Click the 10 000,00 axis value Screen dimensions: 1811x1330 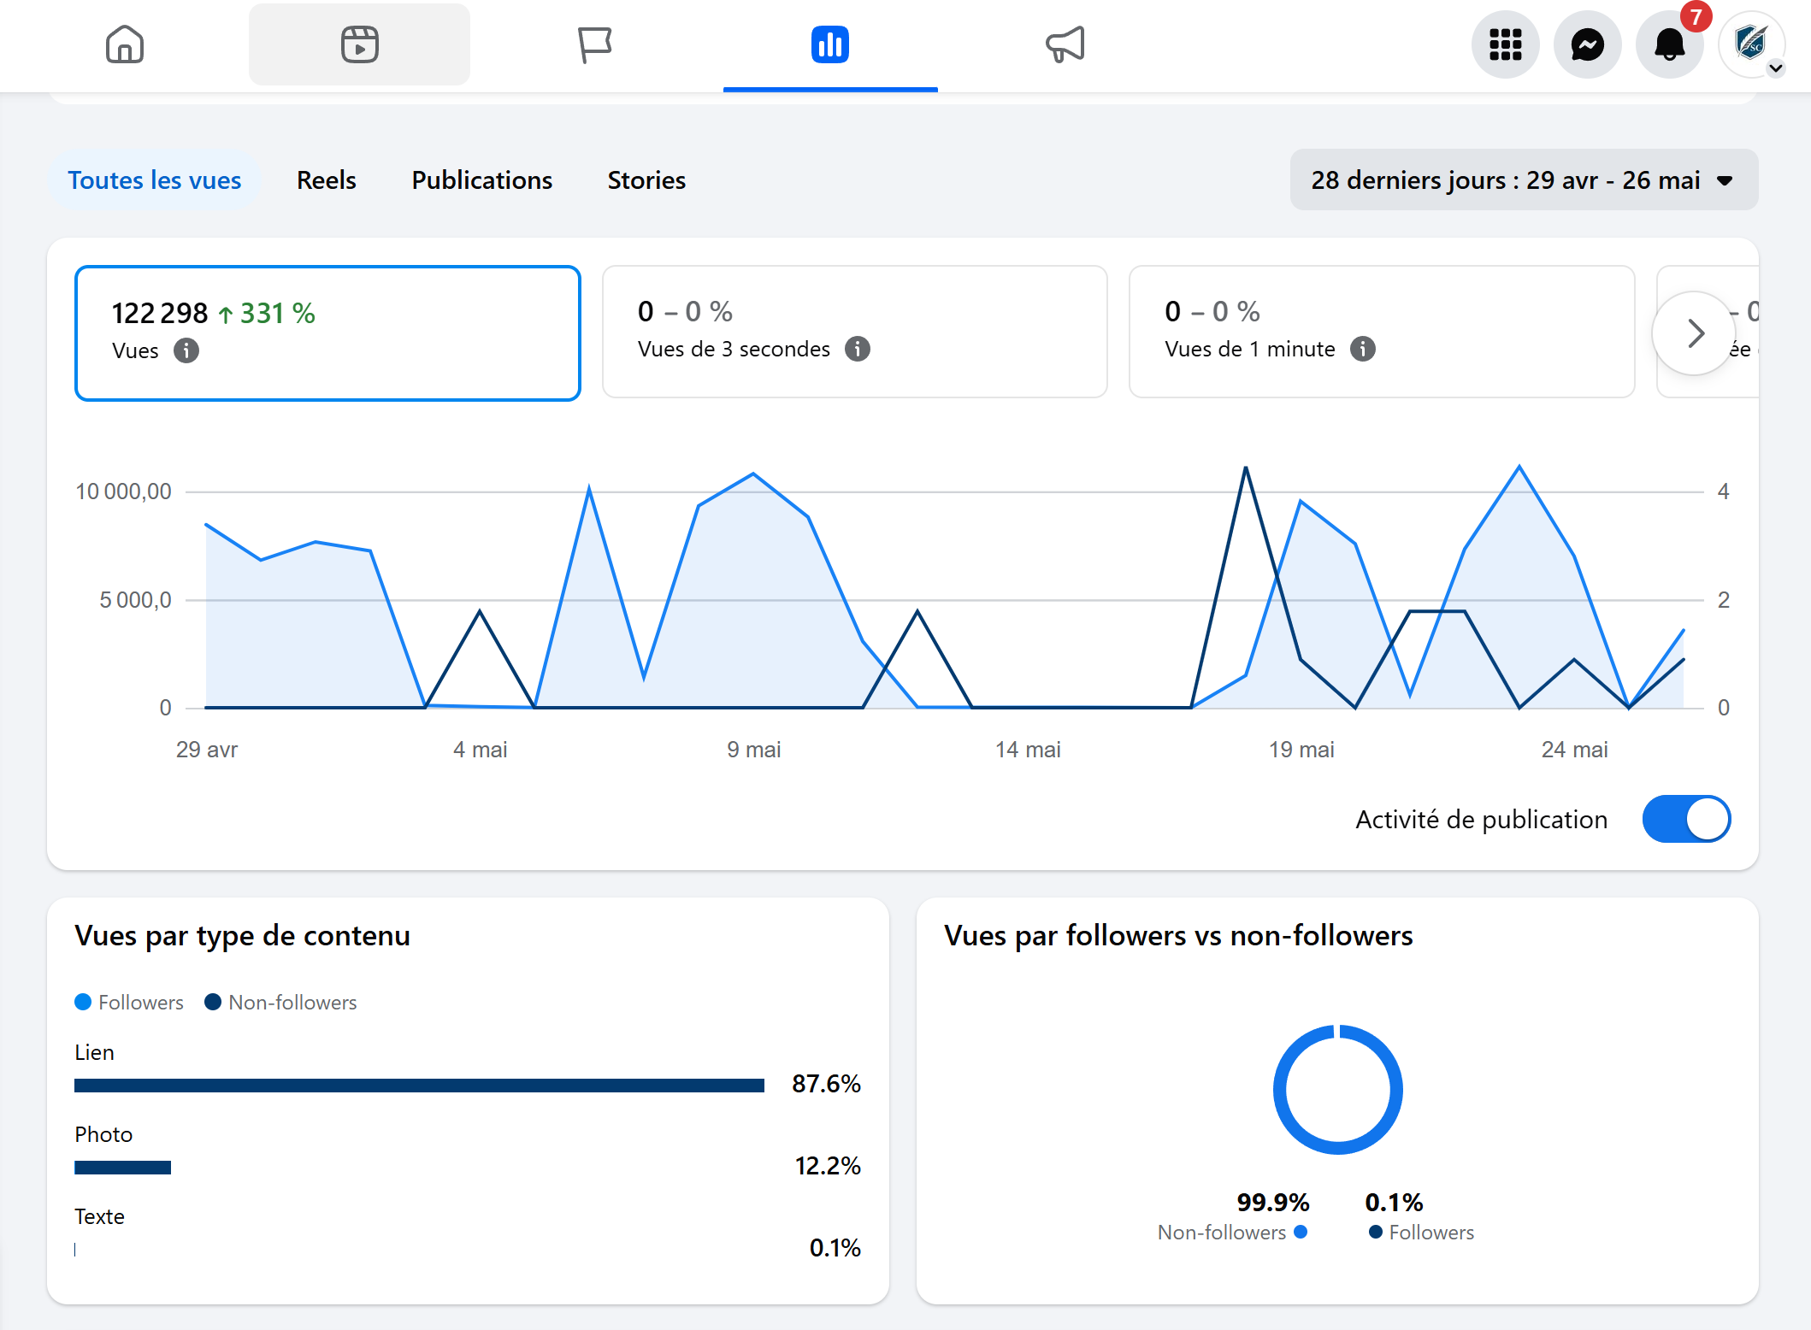(x=123, y=491)
